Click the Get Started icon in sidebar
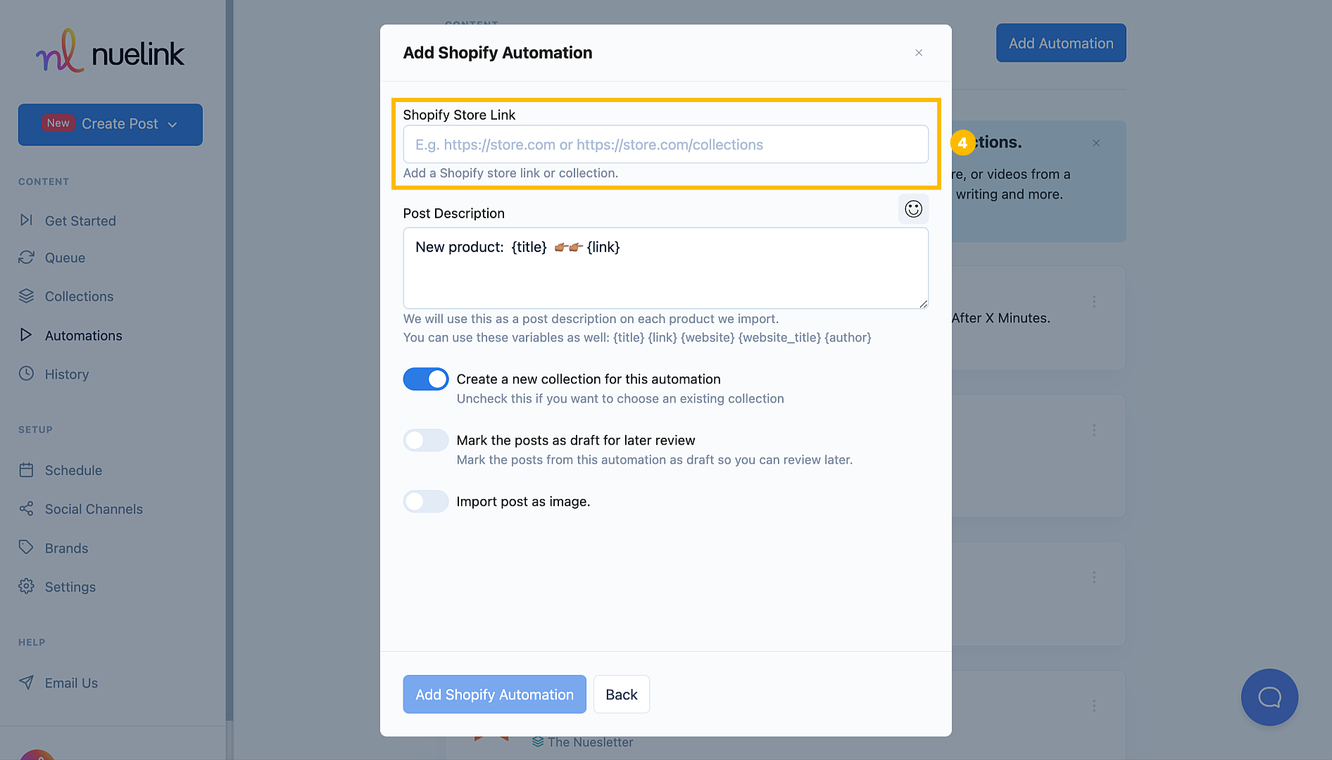This screenshot has width=1332, height=760. [x=26, y=220]
